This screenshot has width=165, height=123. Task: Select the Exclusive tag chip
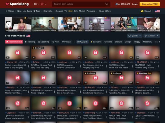point(96,42)
